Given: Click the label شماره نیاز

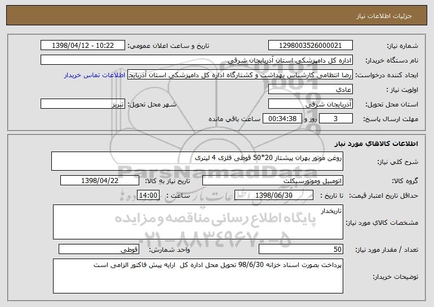Looking at the screenshot, I should pos(402,46).
